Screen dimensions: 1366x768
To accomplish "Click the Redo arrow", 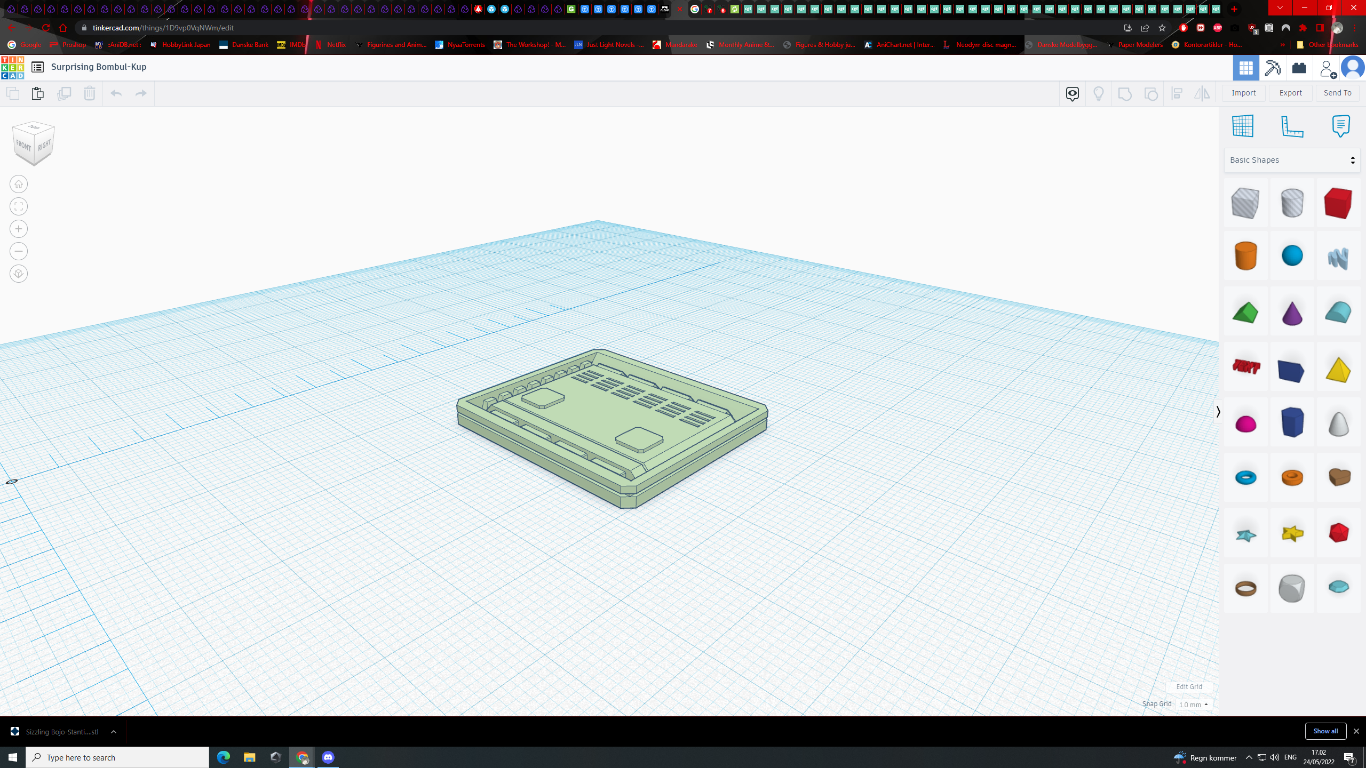I will 141,93.
